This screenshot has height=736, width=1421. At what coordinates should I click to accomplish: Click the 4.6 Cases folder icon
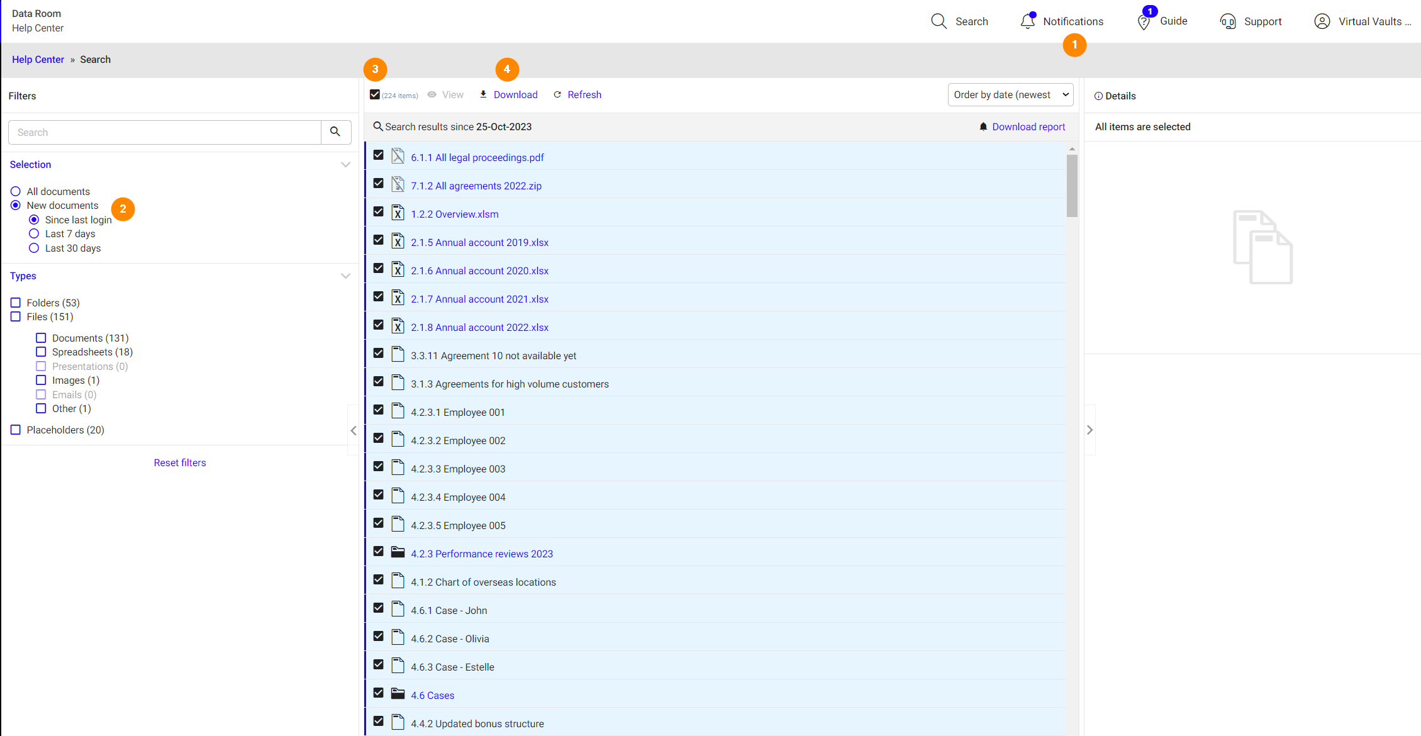[x=398, y=694]
